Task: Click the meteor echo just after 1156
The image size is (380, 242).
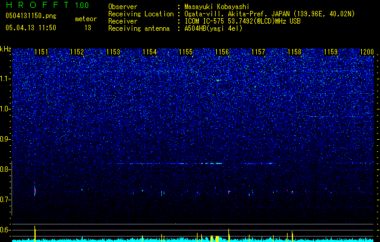Action: pos(228,192)
